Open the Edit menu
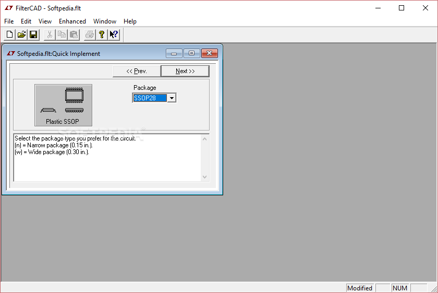The height and width of the screenshot is (293, 438). coord(26,21)
